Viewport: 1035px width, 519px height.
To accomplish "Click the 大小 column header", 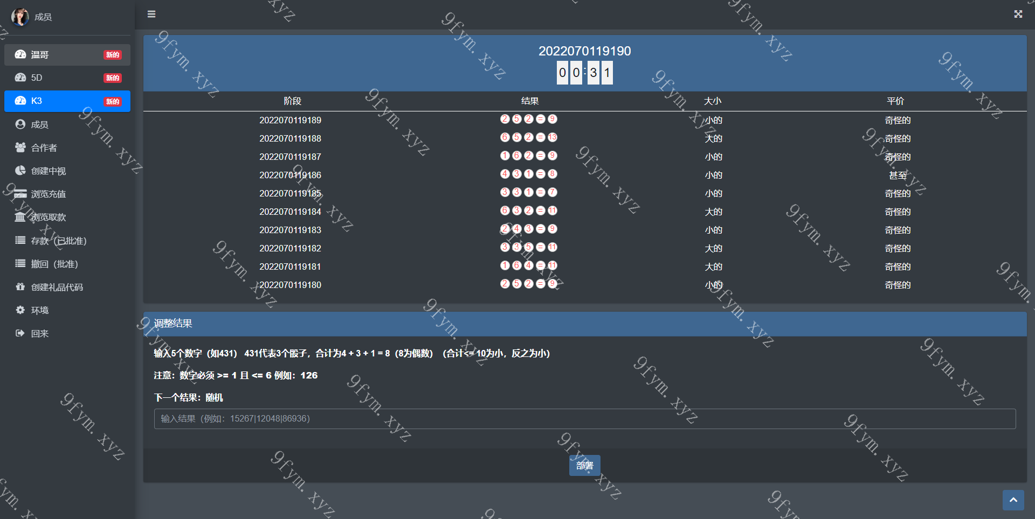I will coord(713,101).
